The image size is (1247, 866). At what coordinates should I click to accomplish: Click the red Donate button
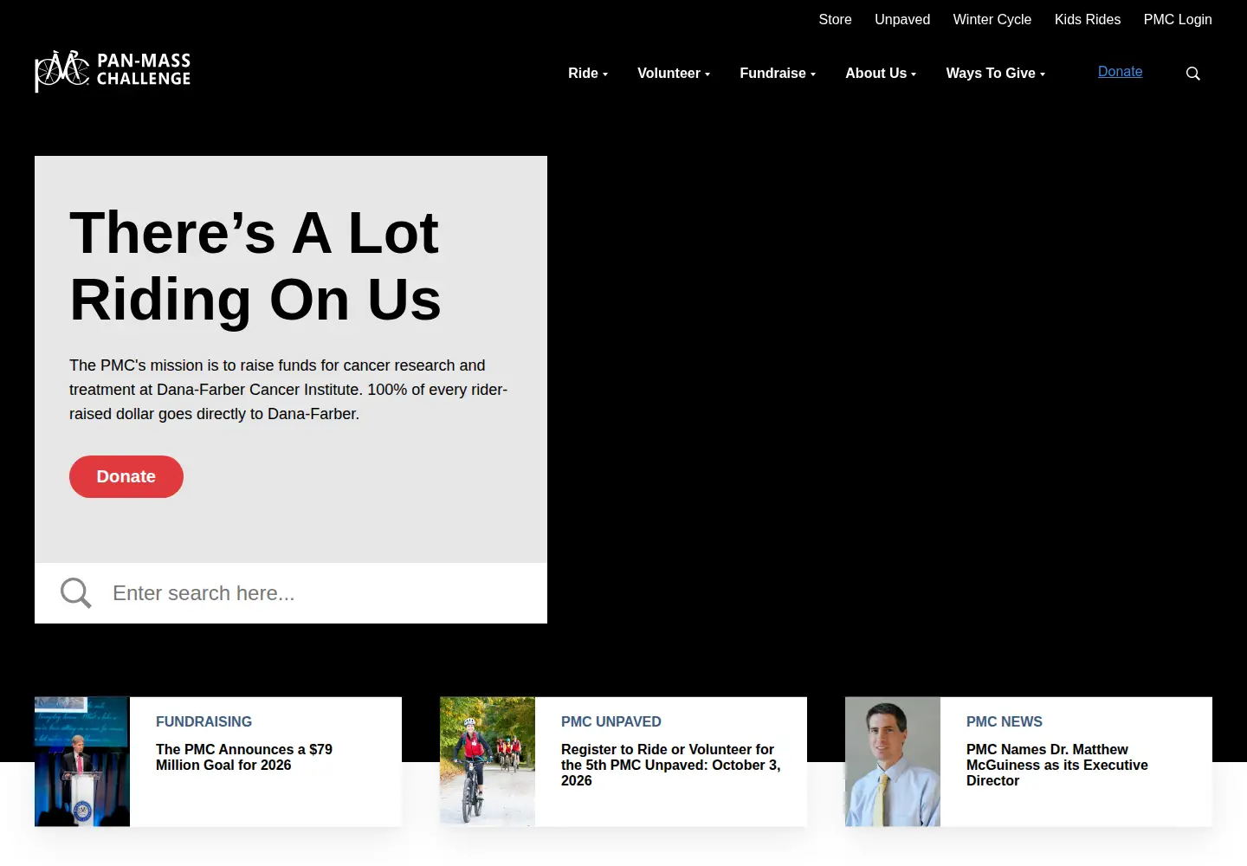126,476
